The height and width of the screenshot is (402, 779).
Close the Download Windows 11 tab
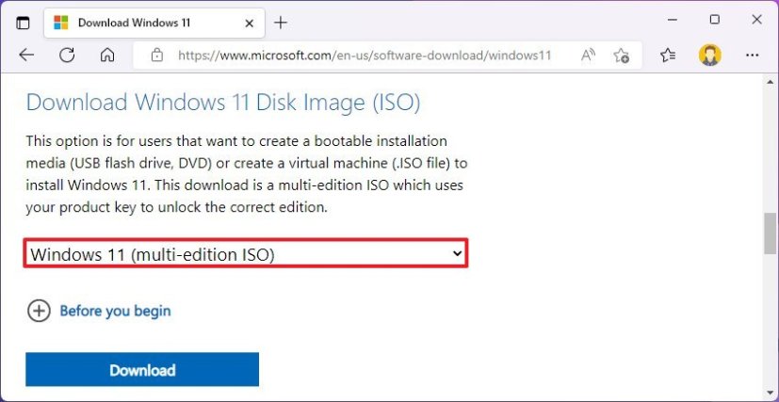(251, 22)
